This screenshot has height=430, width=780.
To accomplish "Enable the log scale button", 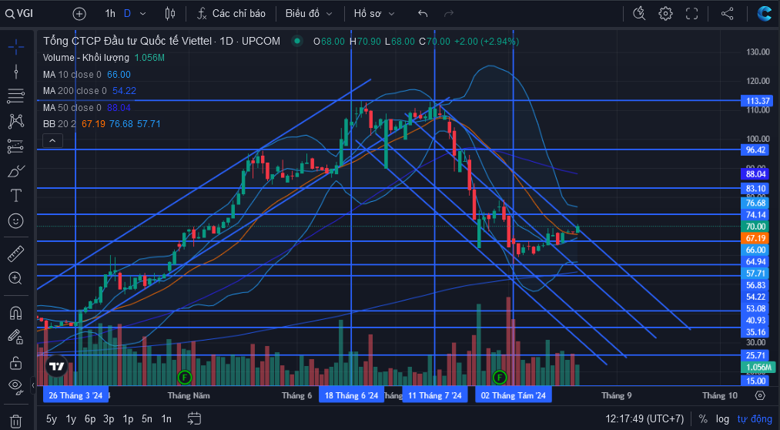I will [x=722, y=418].
